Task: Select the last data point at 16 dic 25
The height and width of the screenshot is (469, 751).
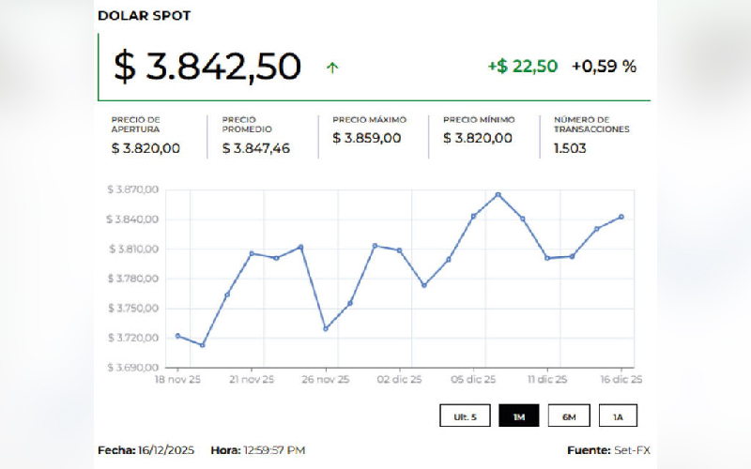Action: point(621,217)
